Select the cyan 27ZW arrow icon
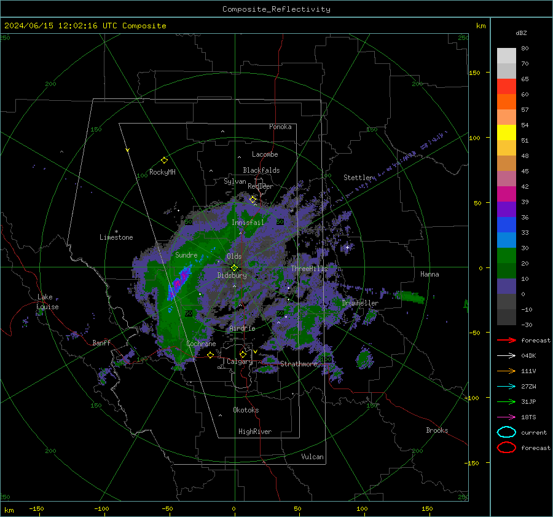This screenshot has height=517, width=553. tap(506, 387)
